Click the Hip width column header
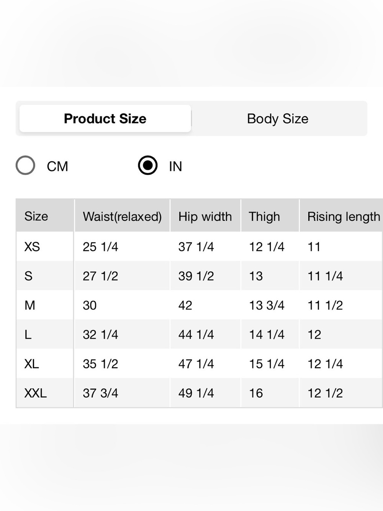The image size is (383, 511). [x=205, y=216]
